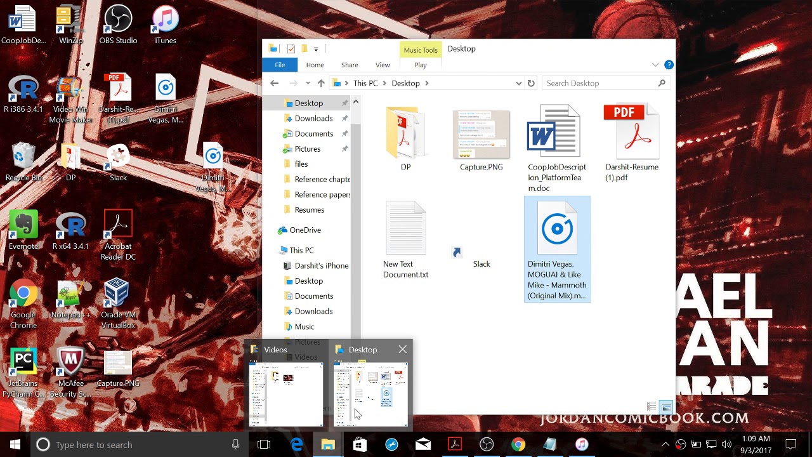
Task: Click the This PC breadcrumb in address bar
Action: click(365, 83)
